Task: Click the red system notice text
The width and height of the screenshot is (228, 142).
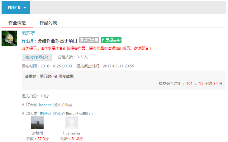Action: (x=87, y=48)
